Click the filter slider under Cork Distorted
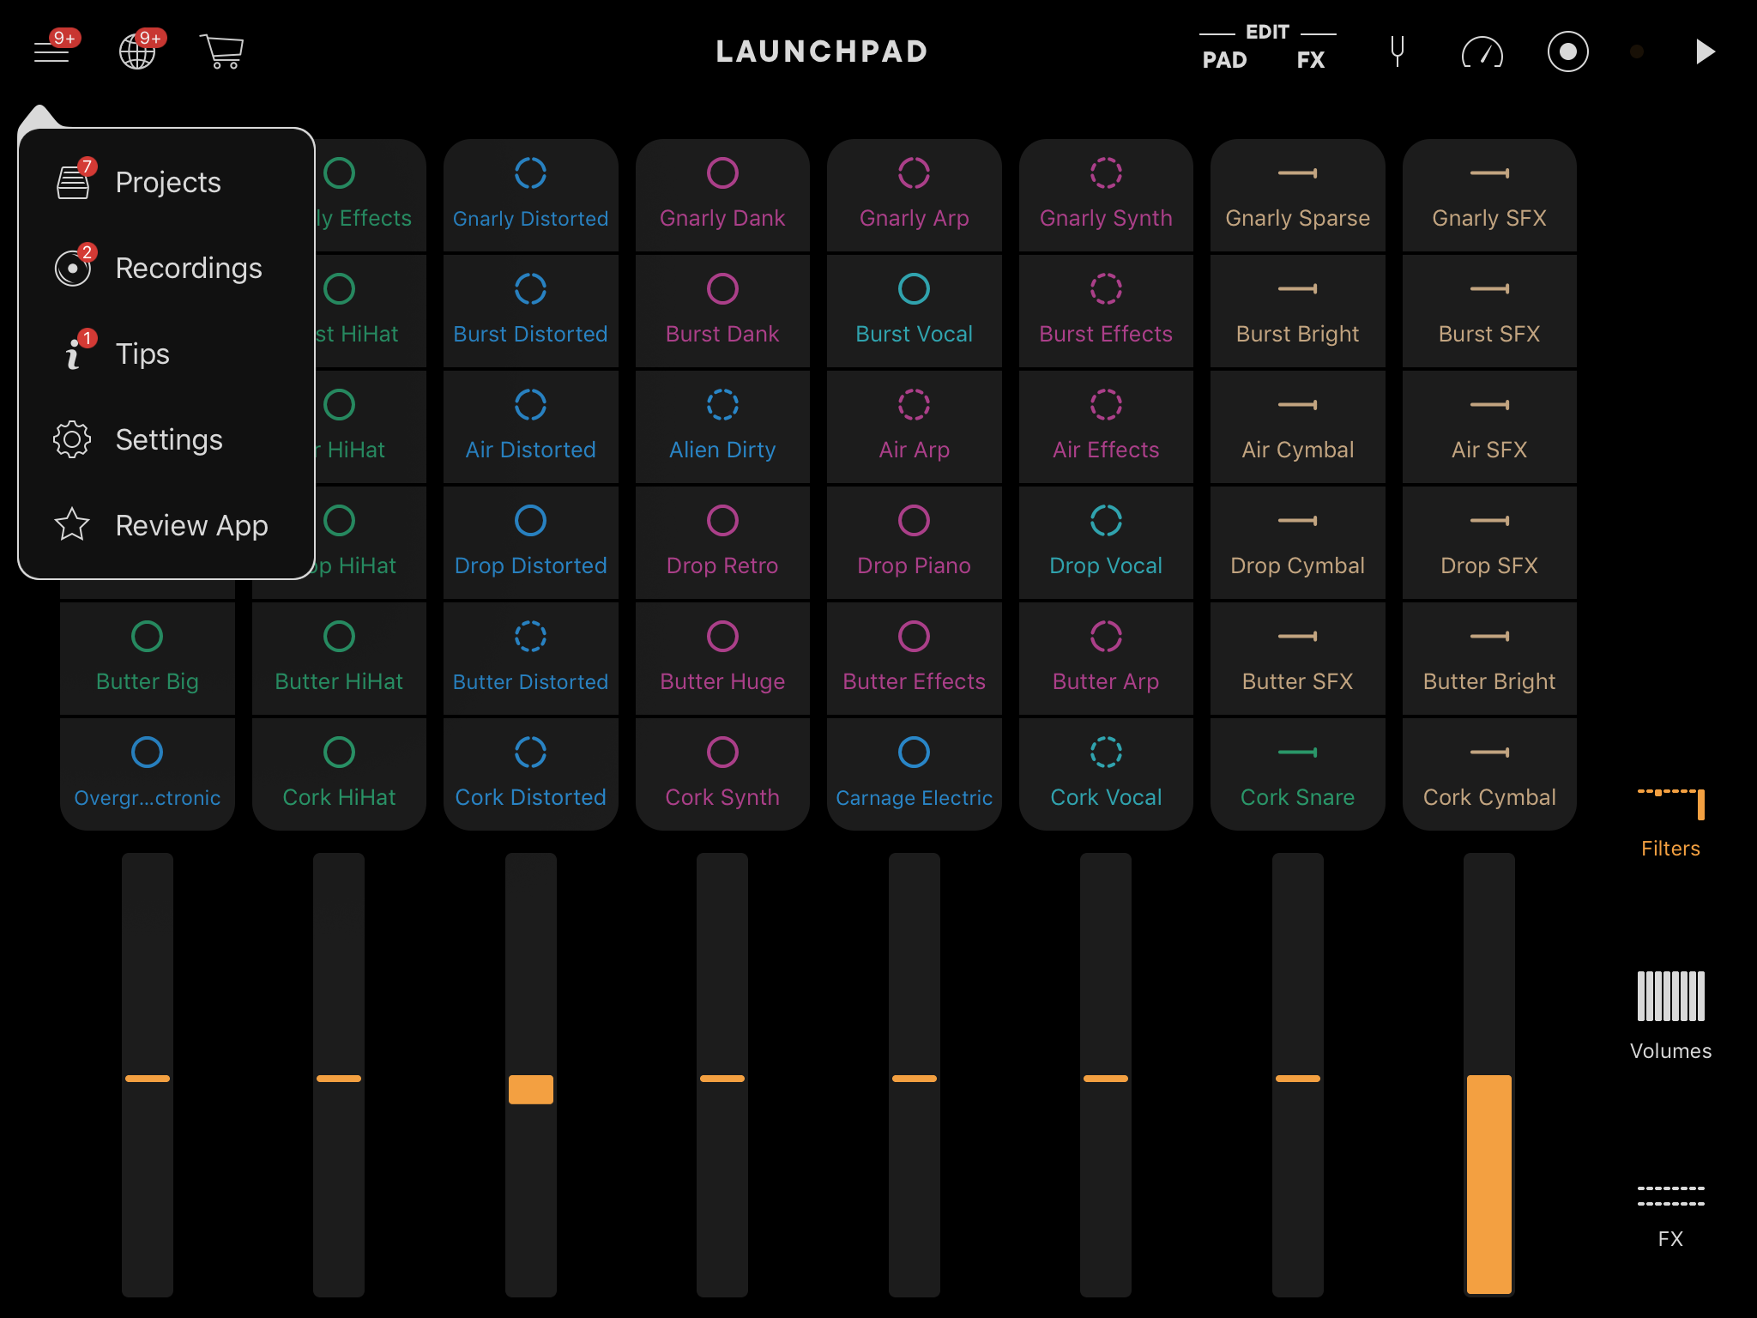Screen dimensions: 1757x1318 pyautogui.click(x=530, y=1089)
